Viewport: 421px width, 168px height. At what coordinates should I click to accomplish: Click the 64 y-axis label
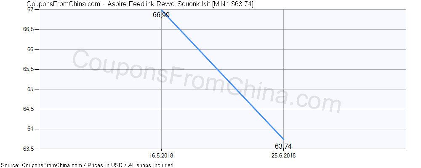coord(31,129)
